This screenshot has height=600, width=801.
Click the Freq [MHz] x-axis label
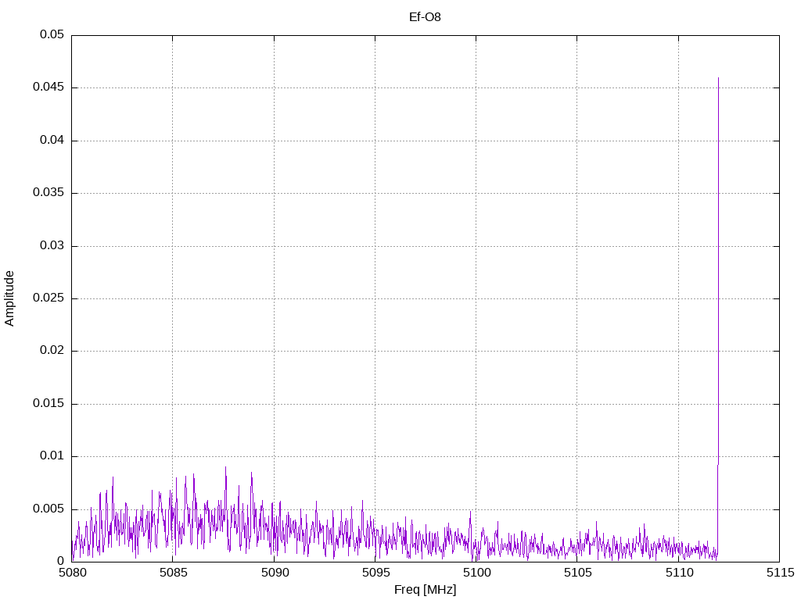(425, 590)
